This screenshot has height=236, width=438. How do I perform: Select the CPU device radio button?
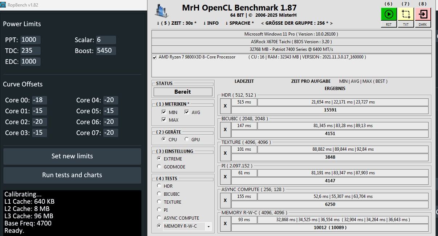(x=164, y=139)
